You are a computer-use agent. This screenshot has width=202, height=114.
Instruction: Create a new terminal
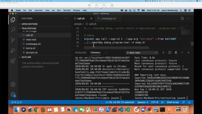point(163,53)
